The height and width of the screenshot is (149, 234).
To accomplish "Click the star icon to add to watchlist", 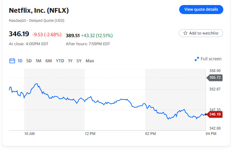I will 185,33.
